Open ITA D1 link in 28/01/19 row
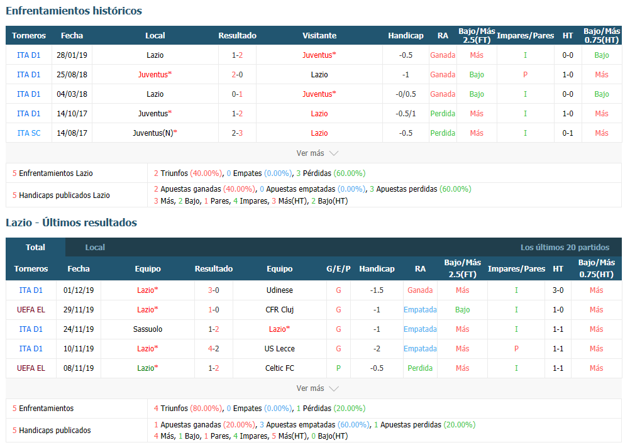 coord(28,55)
